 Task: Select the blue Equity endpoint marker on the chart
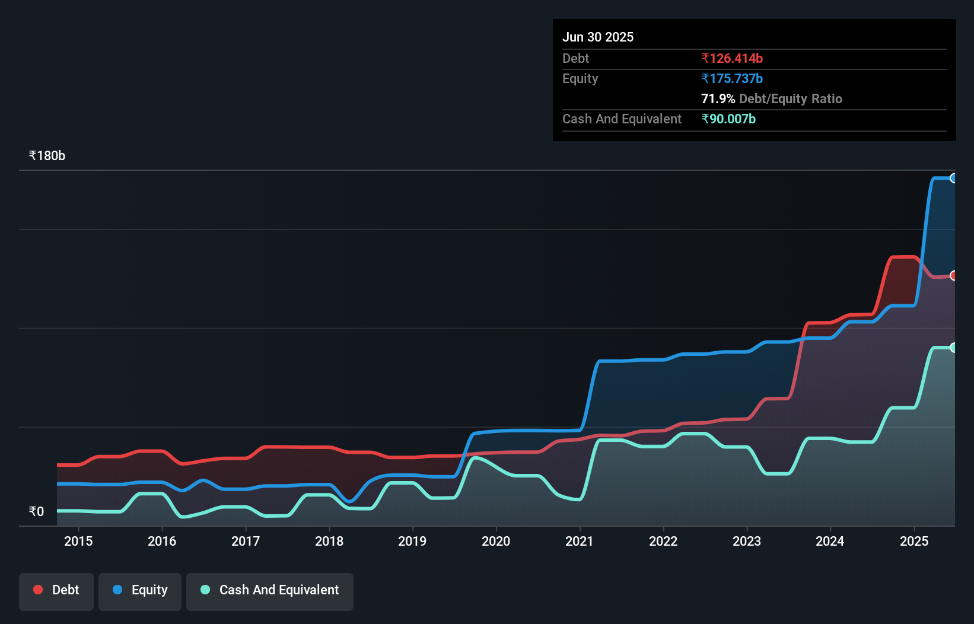pos(954,178)
